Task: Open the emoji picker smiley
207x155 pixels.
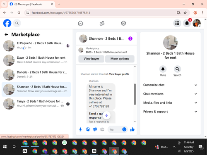Action: click(124, 129)
